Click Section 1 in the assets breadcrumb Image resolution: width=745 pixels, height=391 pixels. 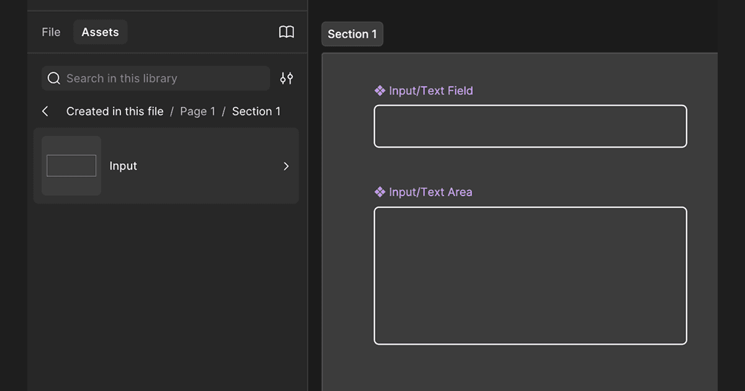[256, 111]
